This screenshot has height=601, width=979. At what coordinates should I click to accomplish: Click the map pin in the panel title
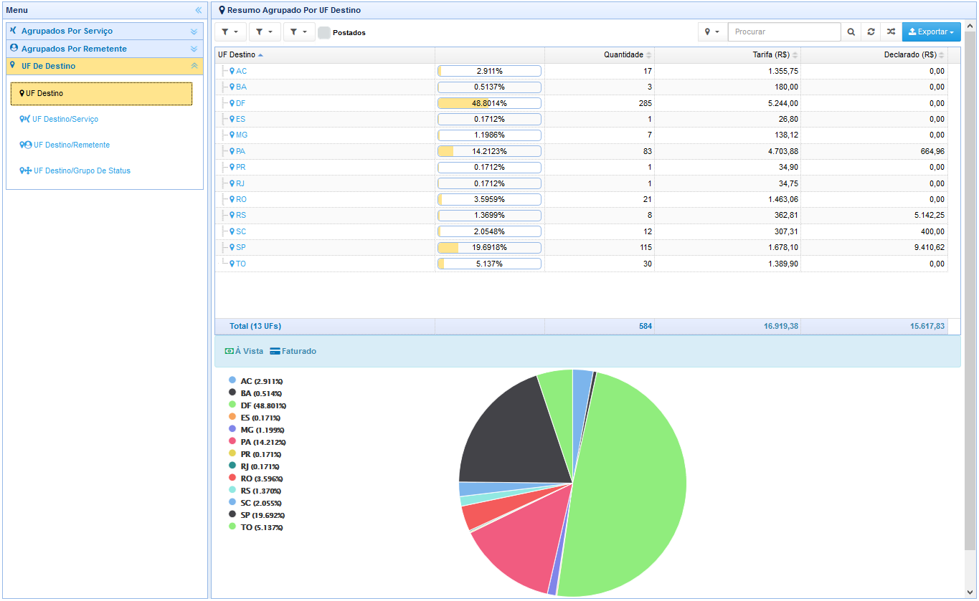(222, 10)
